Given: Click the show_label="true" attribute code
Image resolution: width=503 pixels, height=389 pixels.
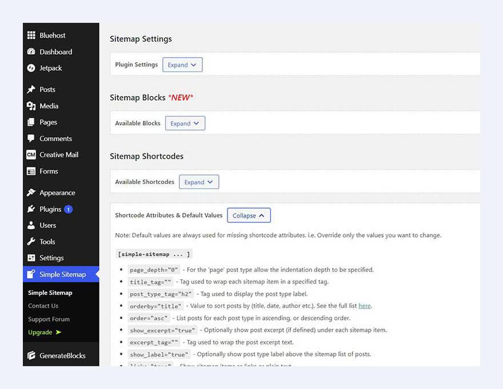Looking at the screenshot, I should 159,355.
